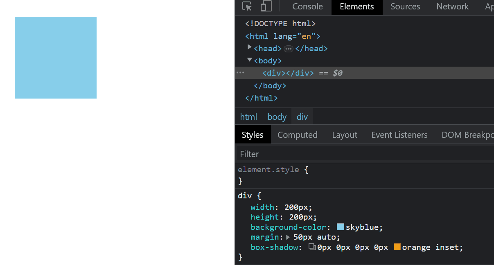494x265 pixels.
Task: Select the Network panel
Action: (452, 7)
